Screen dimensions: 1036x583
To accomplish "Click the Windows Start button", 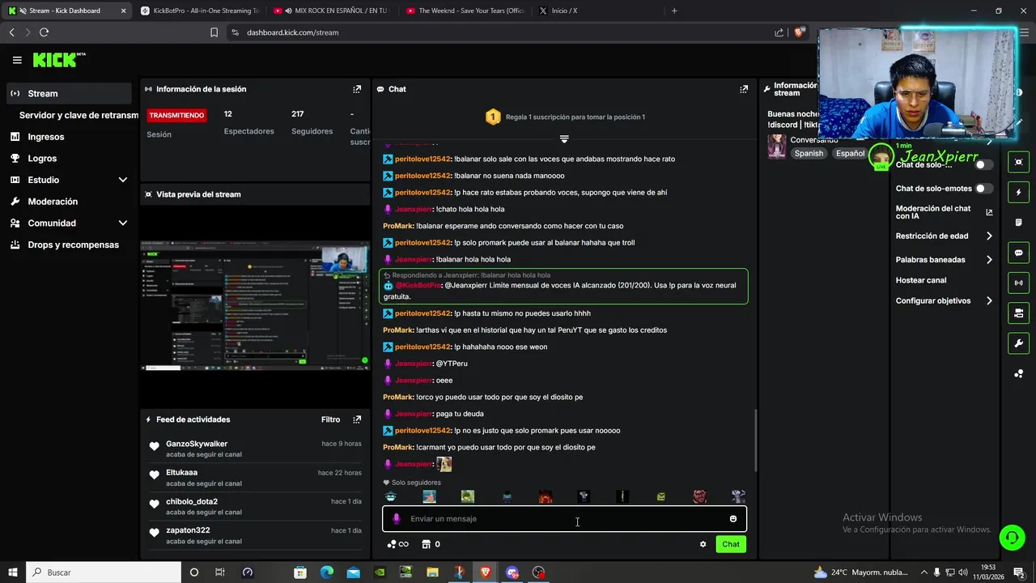I will point(12,572).
